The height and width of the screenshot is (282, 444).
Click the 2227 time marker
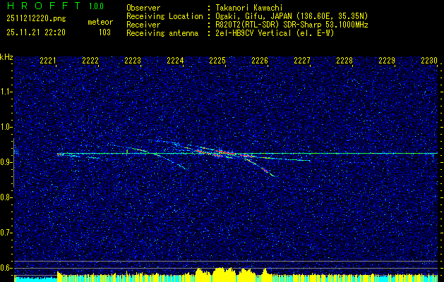(302, 61)
